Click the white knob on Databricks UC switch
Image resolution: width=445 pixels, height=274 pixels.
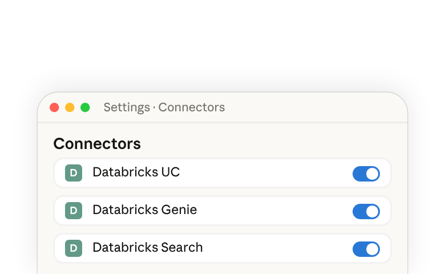coord(373,174)
